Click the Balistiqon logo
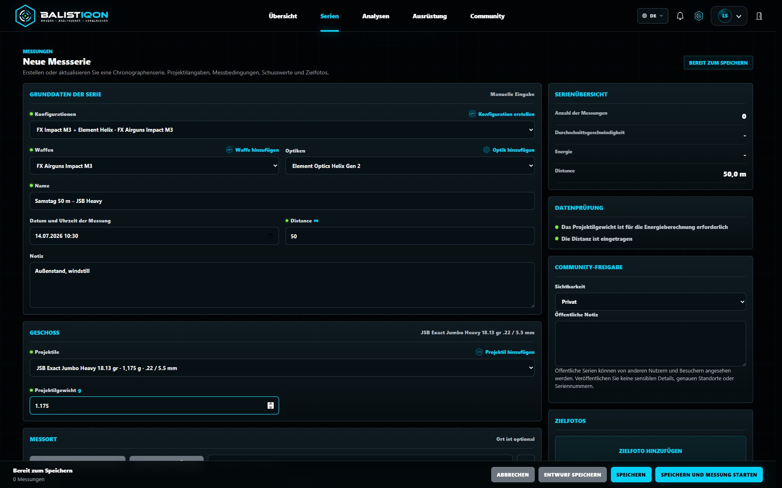This screenshot has height=488, width=782. (62, 16)
